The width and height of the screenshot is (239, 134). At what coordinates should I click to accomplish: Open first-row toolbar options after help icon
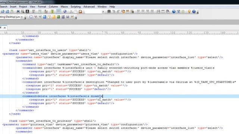[x=198, y=12]
